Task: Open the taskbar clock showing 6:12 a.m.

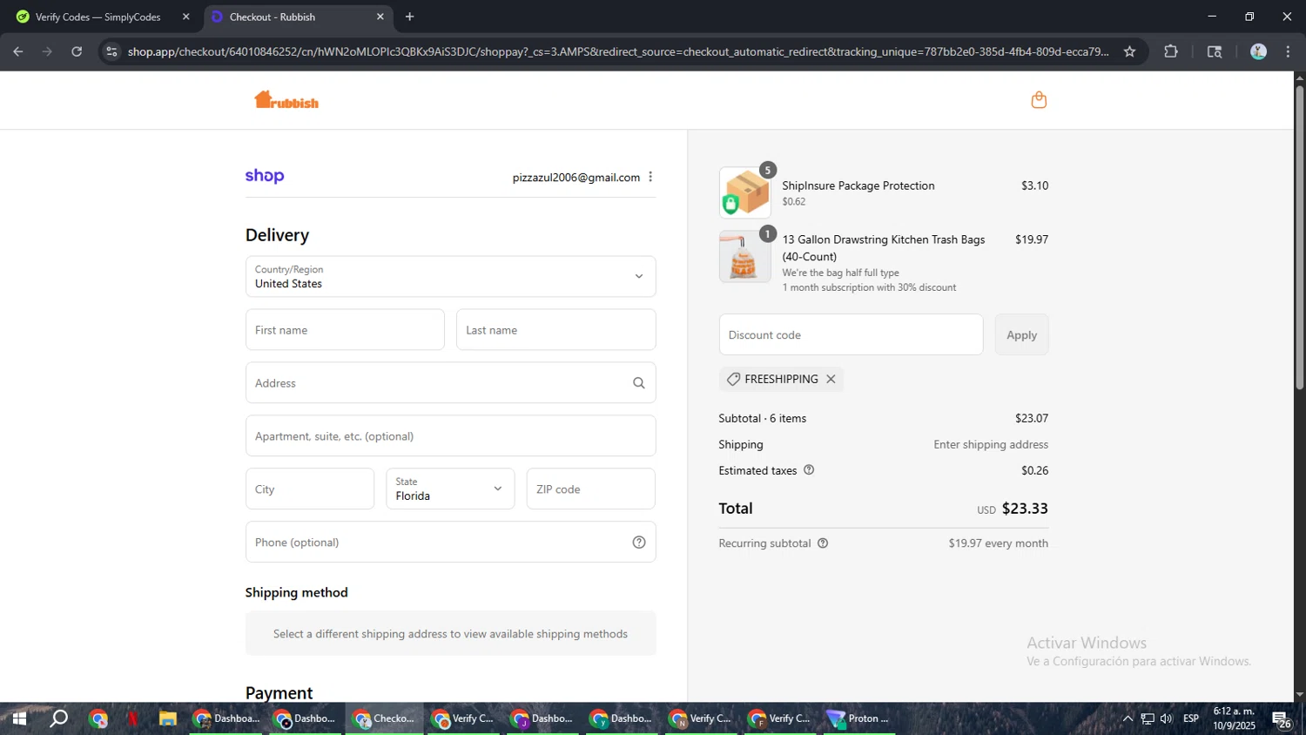Action: click(1235, 718)
